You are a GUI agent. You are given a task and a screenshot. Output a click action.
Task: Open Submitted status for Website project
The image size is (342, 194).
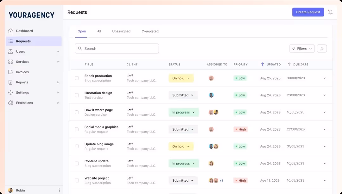tap(183, 180)
